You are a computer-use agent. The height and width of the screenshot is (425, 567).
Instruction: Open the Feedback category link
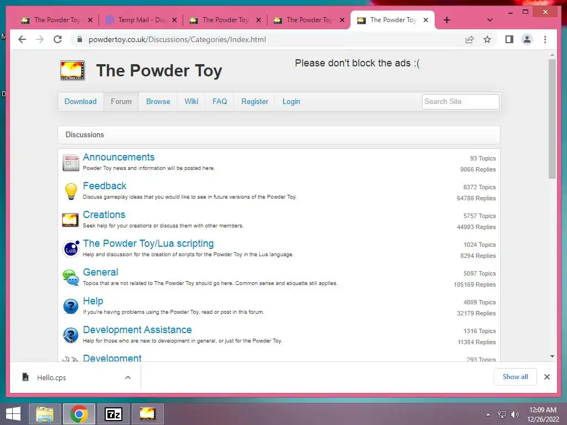(105, 186)
